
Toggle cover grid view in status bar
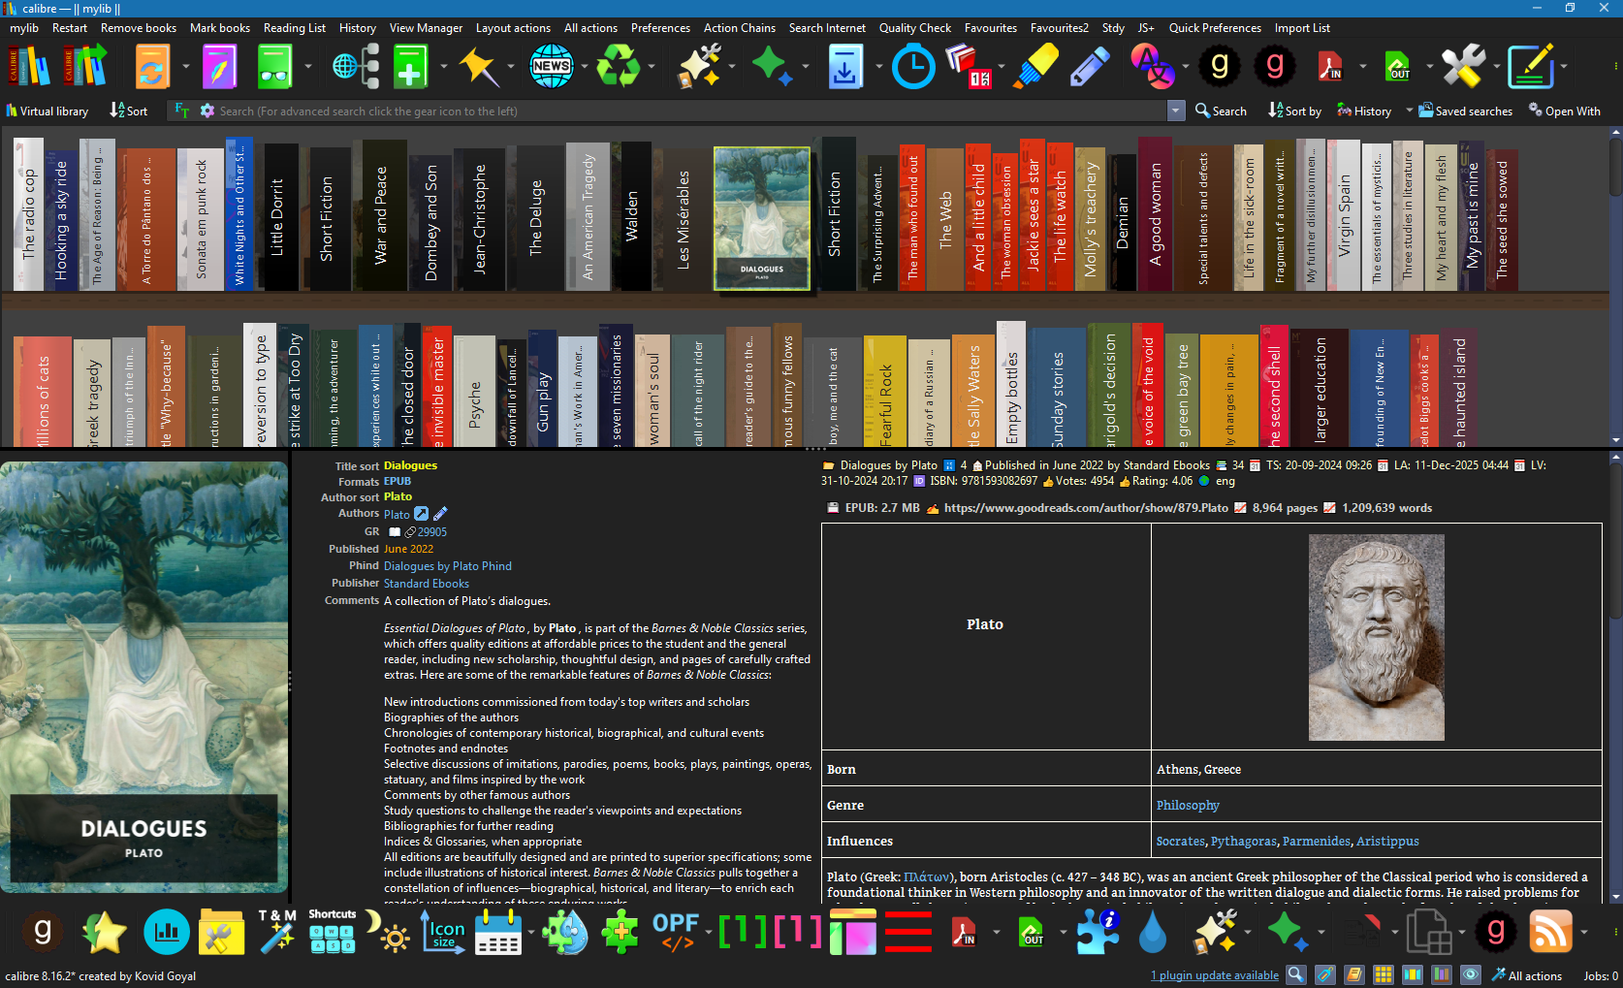pos(1384,974)
